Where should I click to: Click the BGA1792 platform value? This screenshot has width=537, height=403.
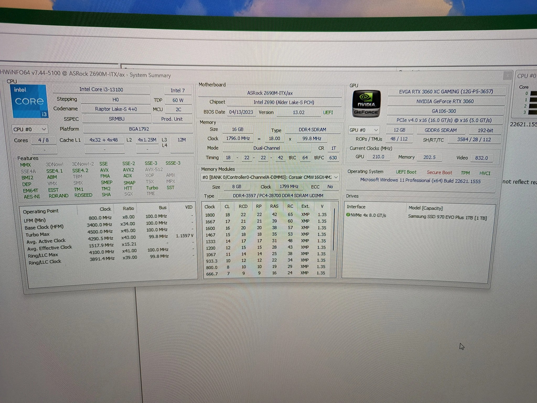click(139, 129)
